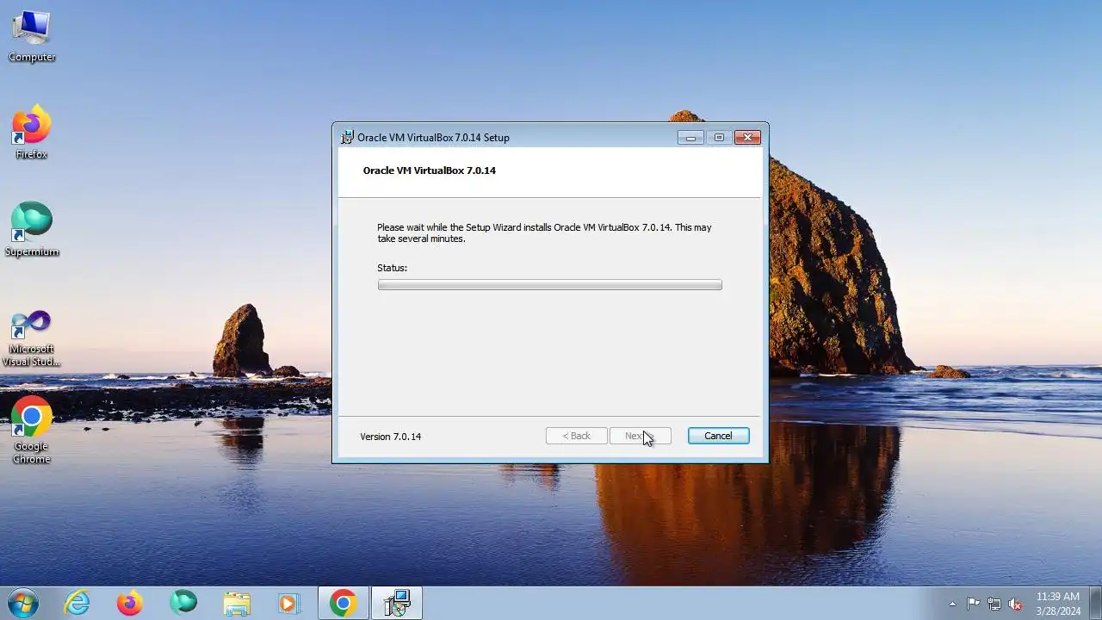Open the Computer desktop icon
Image resolution: width=1102 pixels, height=620 pixels.
32,37
